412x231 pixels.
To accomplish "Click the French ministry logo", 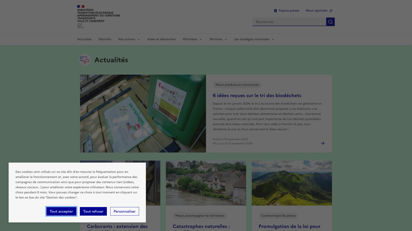I will click(99, 17).
